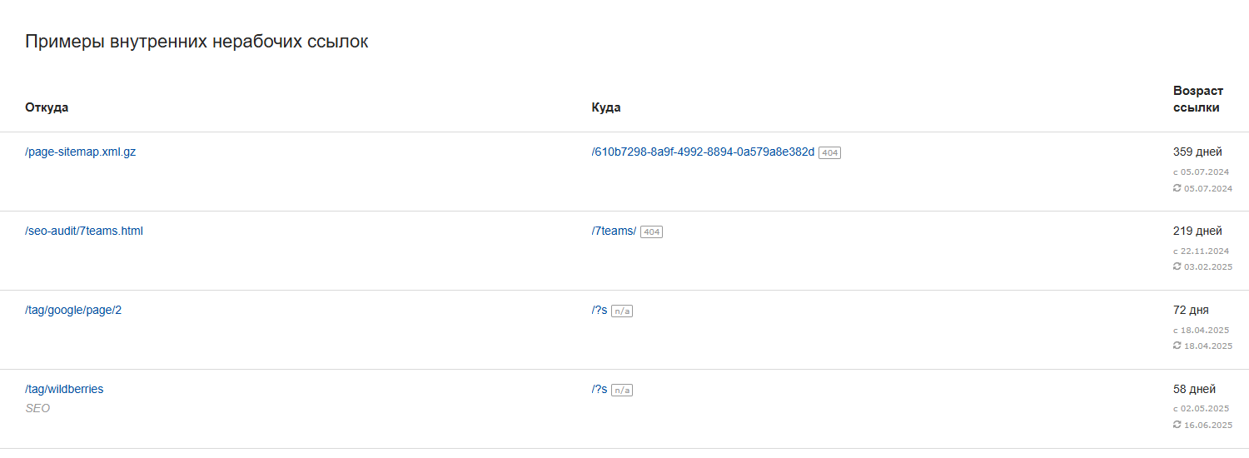
Task: Open the /610b7298-8a9f-4992-8894-0a579a8e382d target link
Action: [x=703, y=152]
